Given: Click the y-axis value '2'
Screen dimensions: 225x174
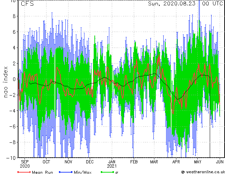Looking at the screenshot, I should tap(14, 64).
